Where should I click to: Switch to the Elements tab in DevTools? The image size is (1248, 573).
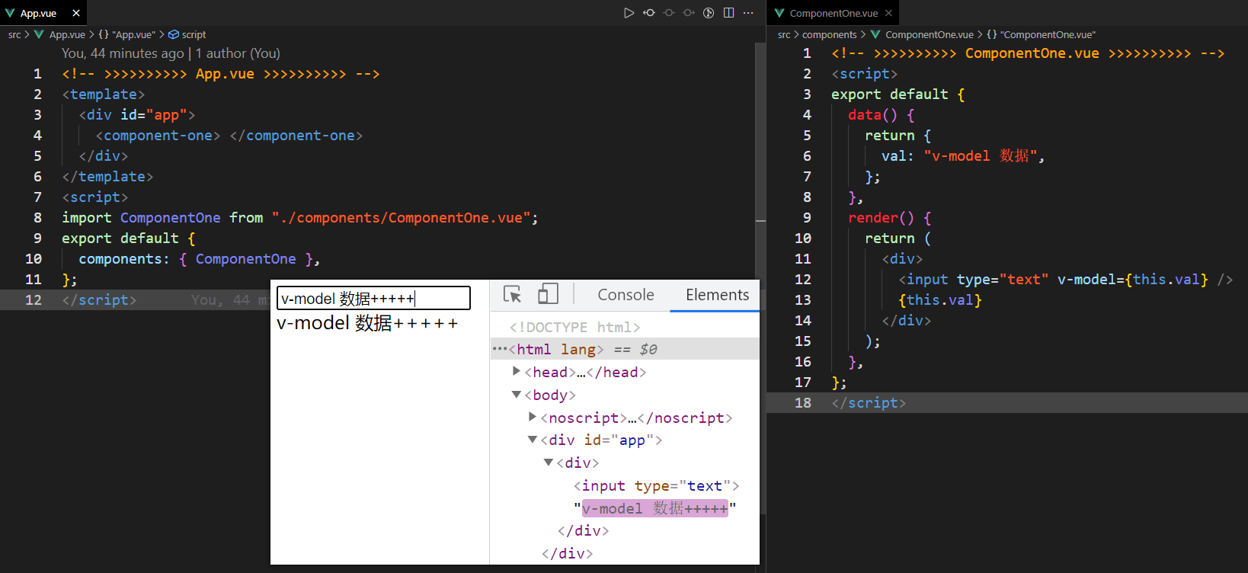(x=717, y=295)
